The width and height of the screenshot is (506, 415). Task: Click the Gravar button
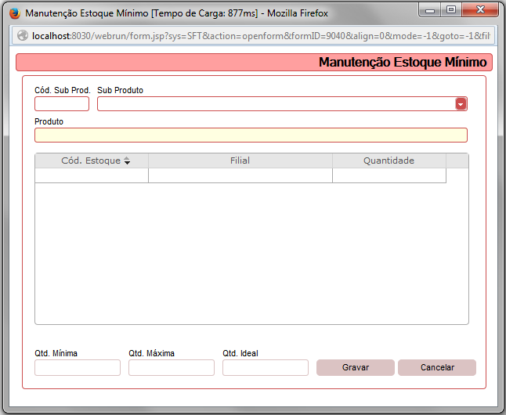[x=356, y=367]
